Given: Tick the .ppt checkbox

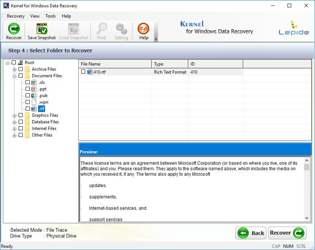Looking at the screenshot, I should pyautogui.click(x=27, y=89).
